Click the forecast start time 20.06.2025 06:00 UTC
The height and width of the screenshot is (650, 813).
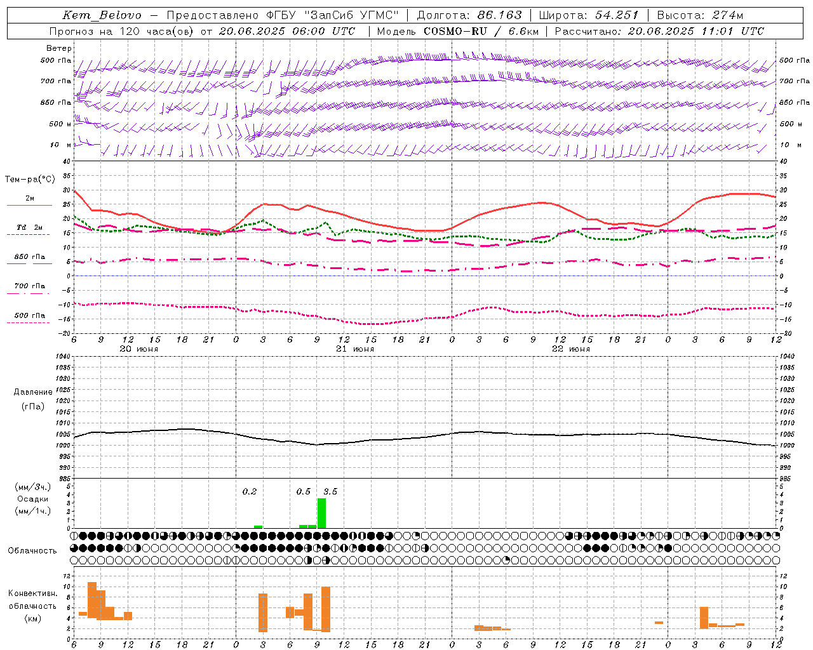(x=287, y=31)
